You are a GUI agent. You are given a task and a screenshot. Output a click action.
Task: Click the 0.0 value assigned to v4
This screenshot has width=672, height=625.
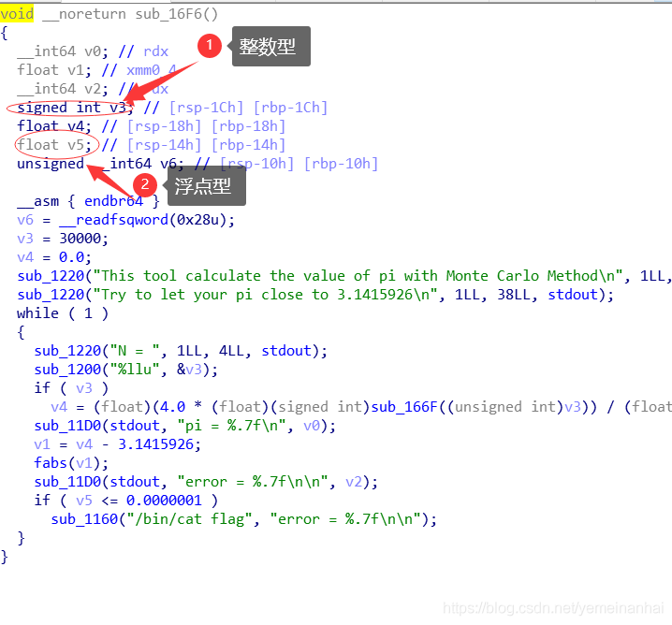point(71,257)
